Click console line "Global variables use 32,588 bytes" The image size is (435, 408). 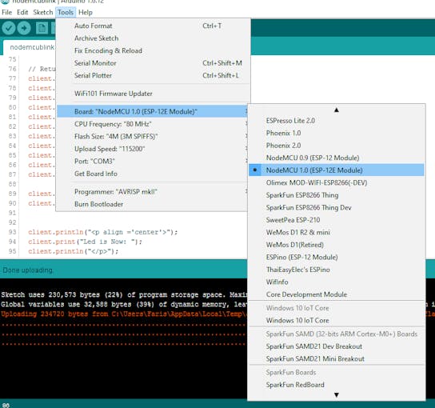(x=124, y=304)
